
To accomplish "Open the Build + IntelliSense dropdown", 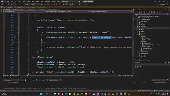I will pos(56,80).
